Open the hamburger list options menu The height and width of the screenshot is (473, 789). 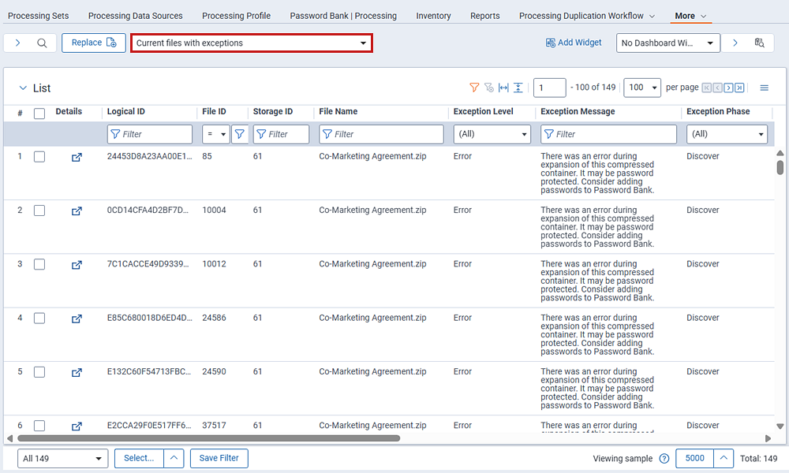coord(764,88)
